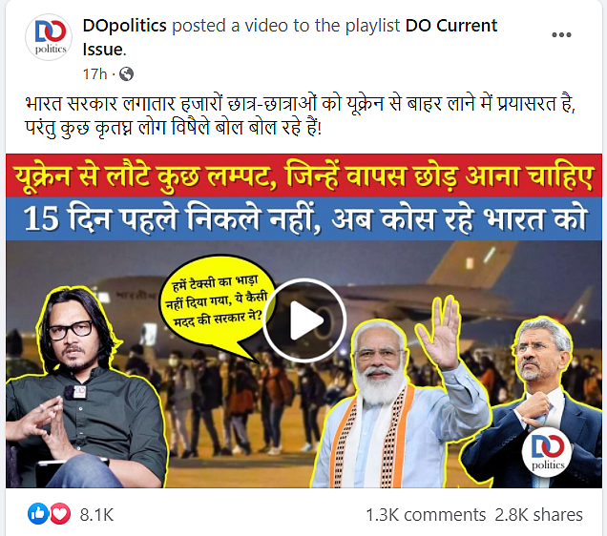Click the red Hindi headline banner in thumbnail
The width and height of the screenshot is (607, 536).
pos(303,175)
